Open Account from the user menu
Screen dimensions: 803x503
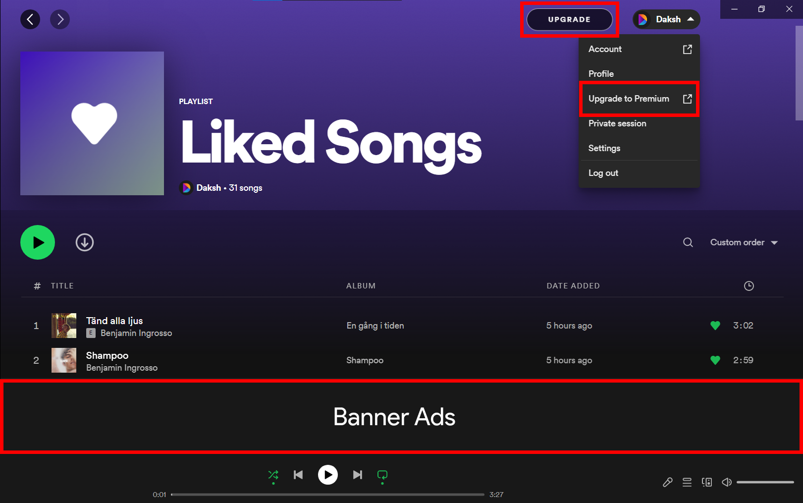click(x=639, y=49)
